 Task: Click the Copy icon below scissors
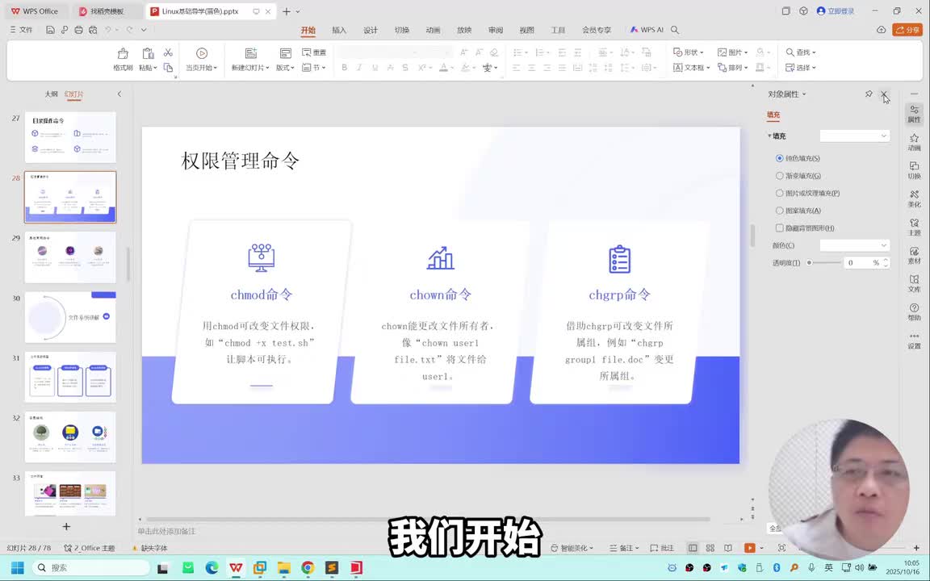coord(169,68)
